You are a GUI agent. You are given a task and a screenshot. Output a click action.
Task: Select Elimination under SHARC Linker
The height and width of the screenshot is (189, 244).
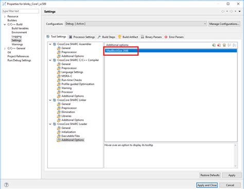[x=68, y=112]
